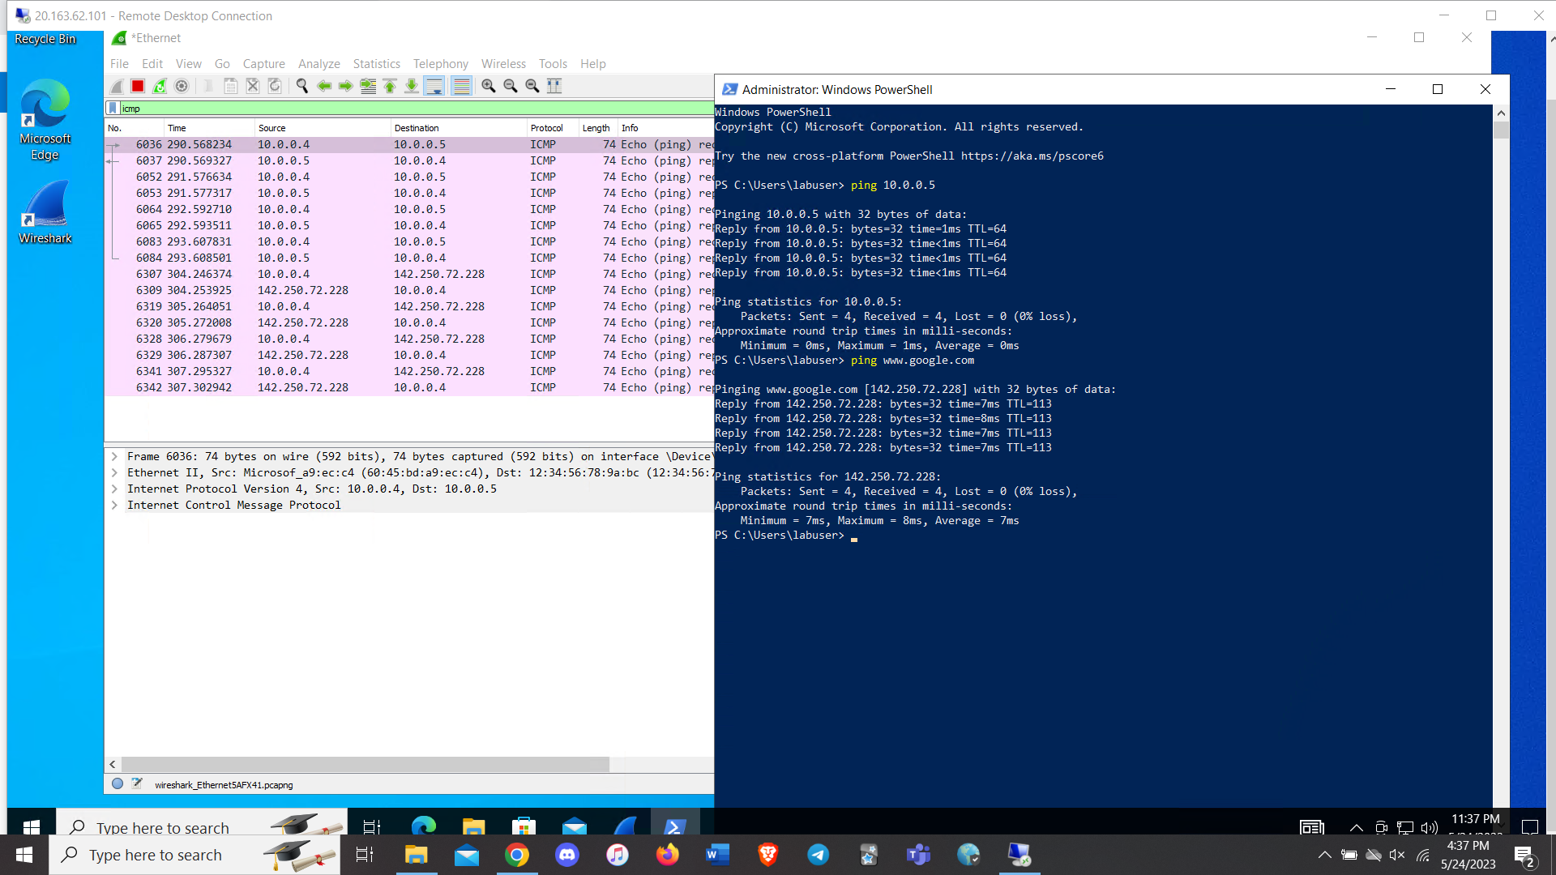Expand the Internet Protocol Version 4 details
This screenshot has height=875, width=1556.
click(114, 489)
